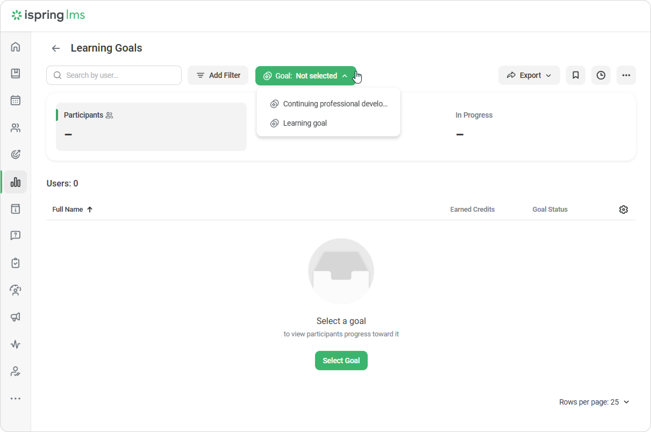Open the clock schedule report icon
The width and height of the screenshot is (651, 432).
[601, 75]
